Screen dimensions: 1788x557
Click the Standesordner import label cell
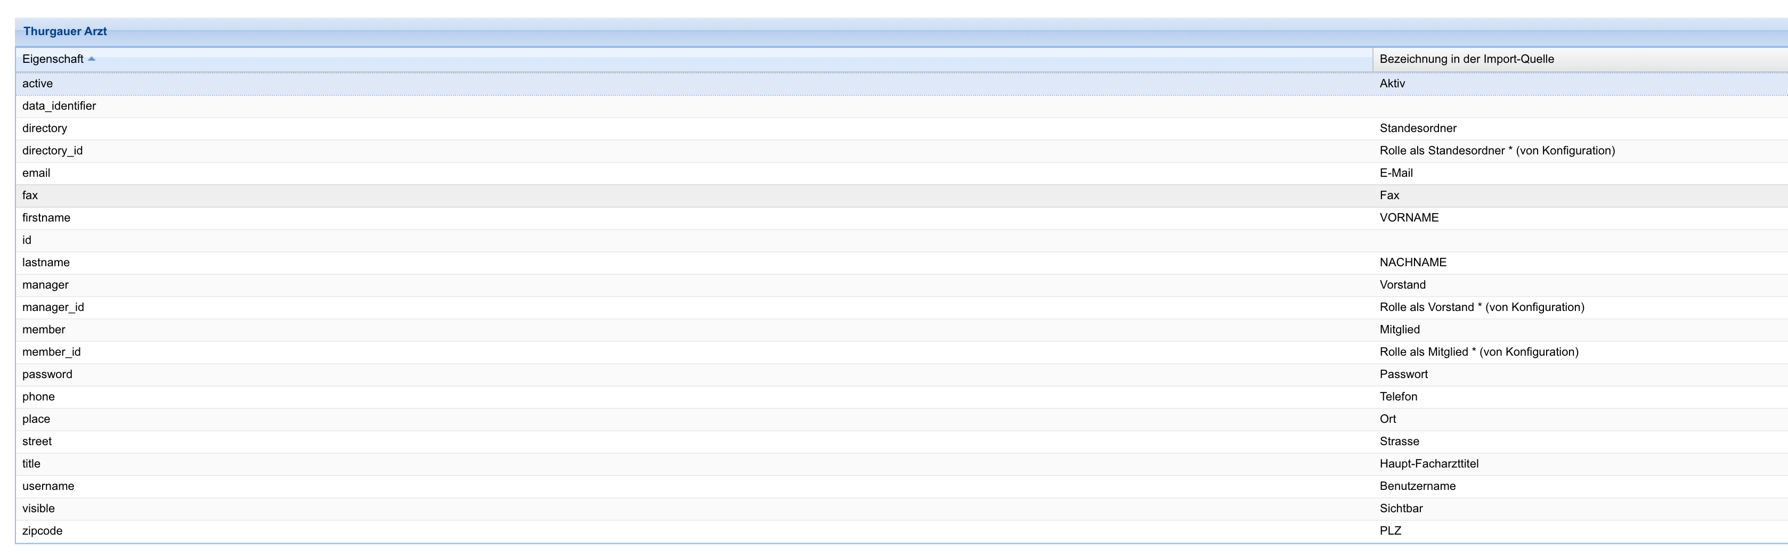[1417, 128]
